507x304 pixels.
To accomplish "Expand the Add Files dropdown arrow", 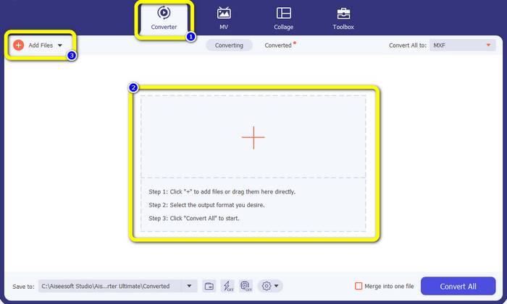I will click(60, 45).
